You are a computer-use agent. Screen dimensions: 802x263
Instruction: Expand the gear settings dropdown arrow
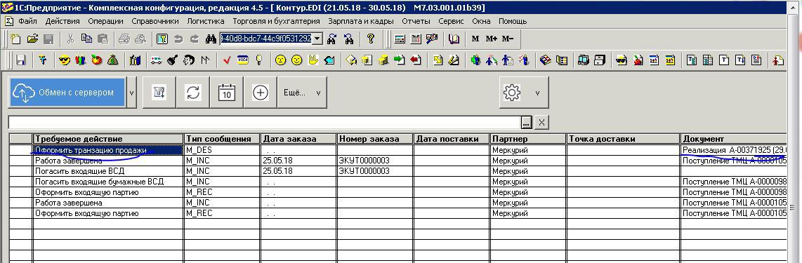point(537,93)
